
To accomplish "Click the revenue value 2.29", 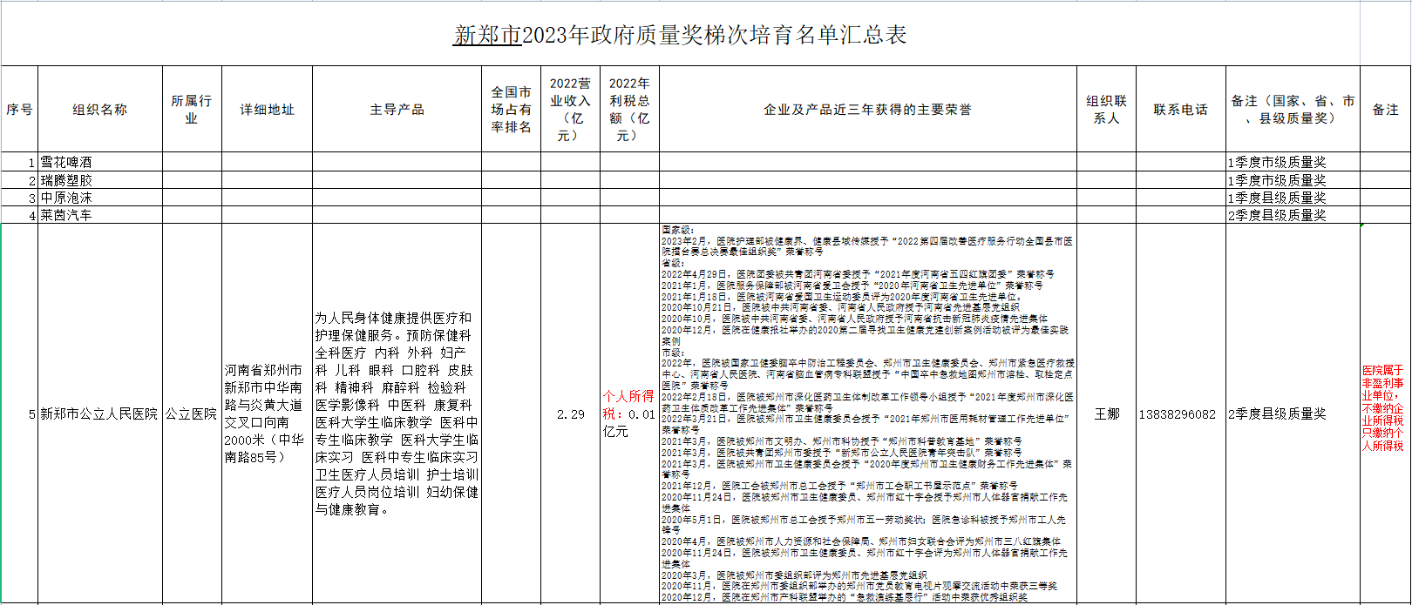I will click(x=570, y=414).
